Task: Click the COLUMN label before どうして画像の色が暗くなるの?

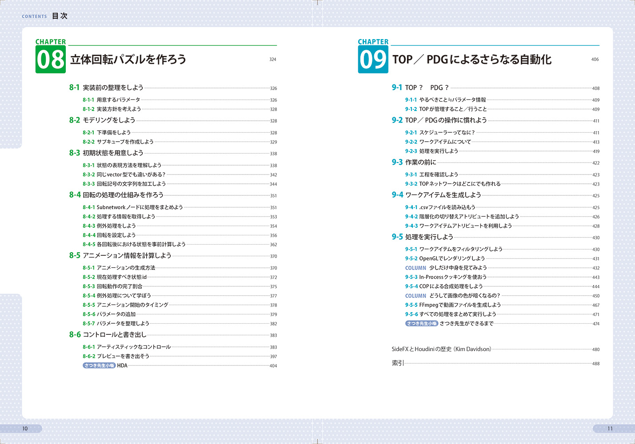Action: [x=415, y=296]
